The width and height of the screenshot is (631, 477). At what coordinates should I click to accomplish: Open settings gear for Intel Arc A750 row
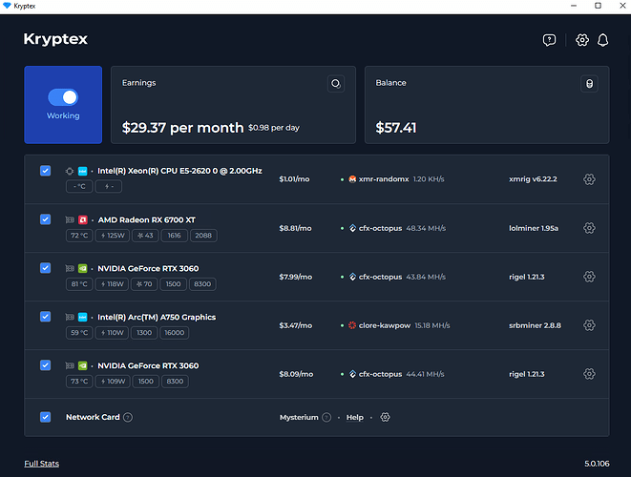[589, 325]
